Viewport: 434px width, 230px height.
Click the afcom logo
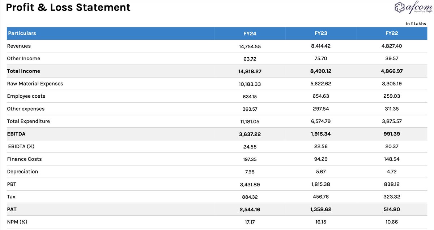click(413, 8)
